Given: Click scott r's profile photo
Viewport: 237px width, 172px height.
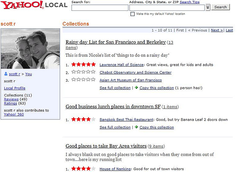Looking at the screenshot, I should pyautogui.click(x=30, y=49).
